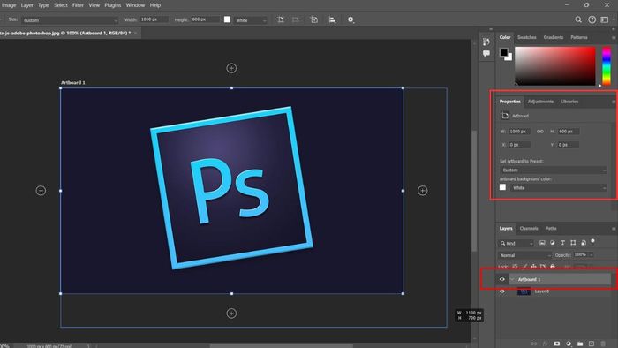Hide Artboard 1 with its eye icon

(502, 279)
